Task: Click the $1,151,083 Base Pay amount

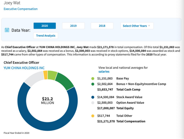Action: [x=105, y=78]
